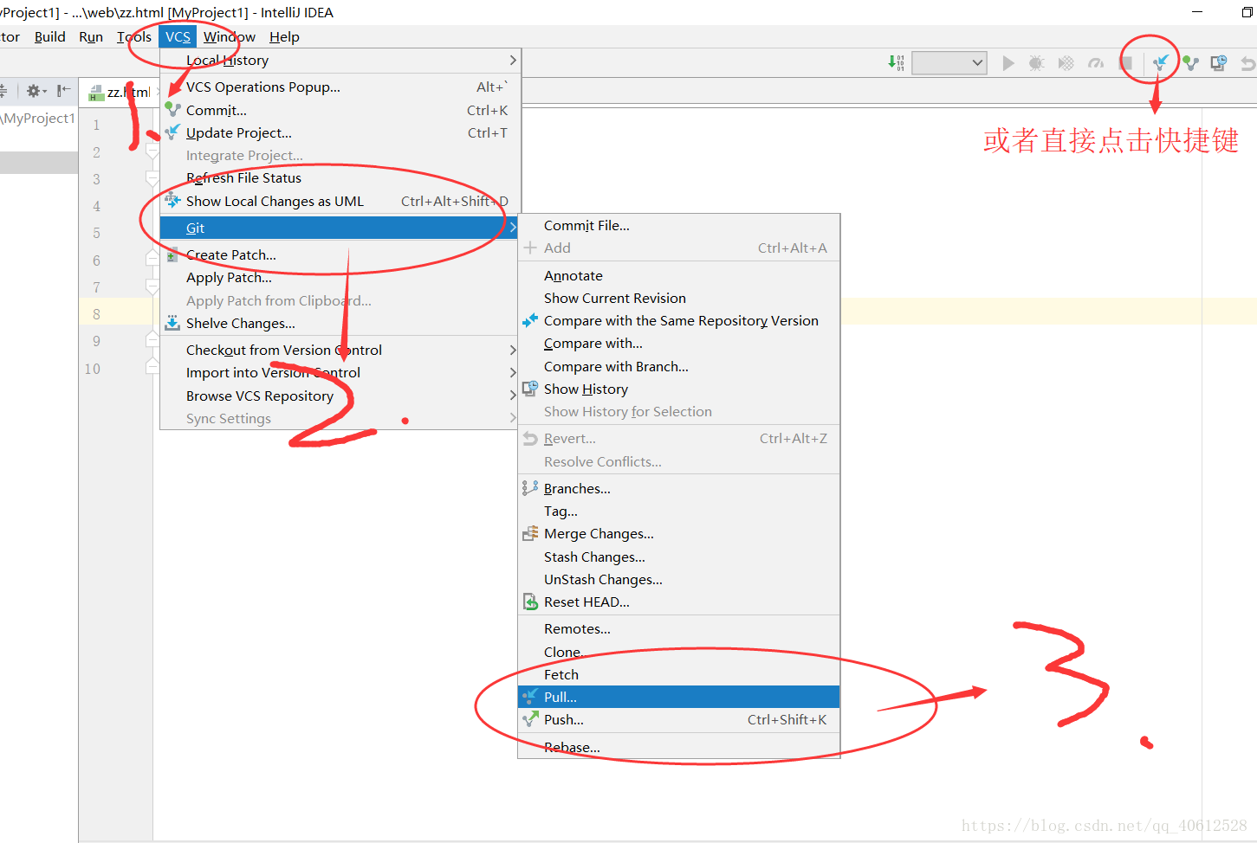This screenshot has width=1257, height=843.
Task: Click the hide panel icon beside the gear
Action: [x=63, y=91]
